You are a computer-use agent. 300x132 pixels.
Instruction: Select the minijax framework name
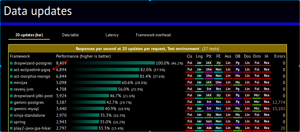tap(20, 83)
